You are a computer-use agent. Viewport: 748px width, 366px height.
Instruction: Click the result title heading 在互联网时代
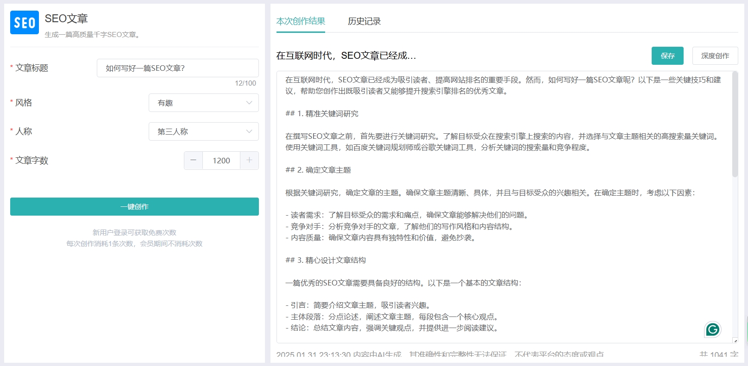coord(346,56)
